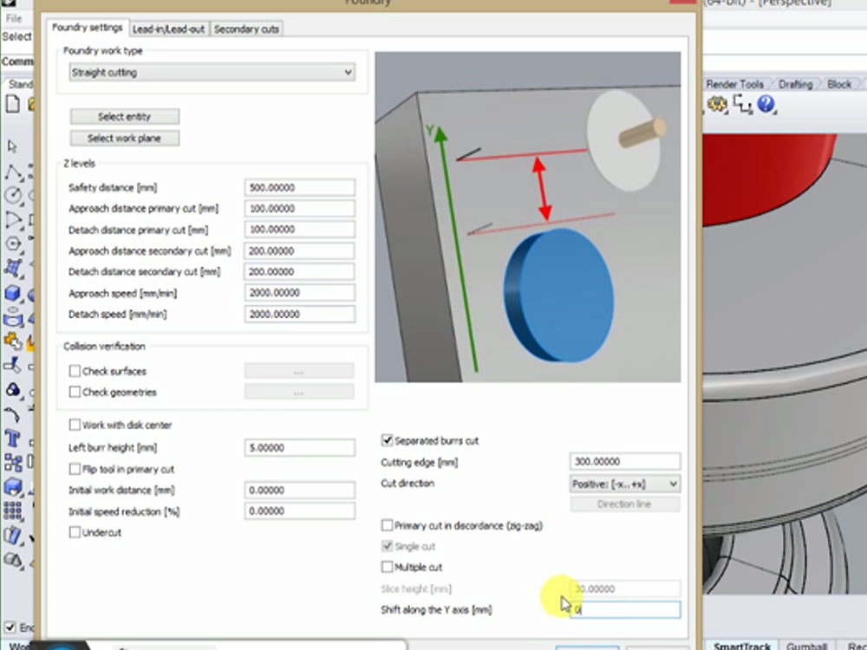Screen dimensions: 867x650
Task: Open the Foundry work type dropdown
Action: (x=212, y=73)
